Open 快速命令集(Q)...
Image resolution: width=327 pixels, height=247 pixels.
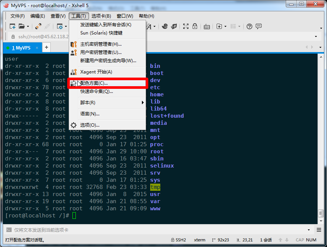pos(108,91)
